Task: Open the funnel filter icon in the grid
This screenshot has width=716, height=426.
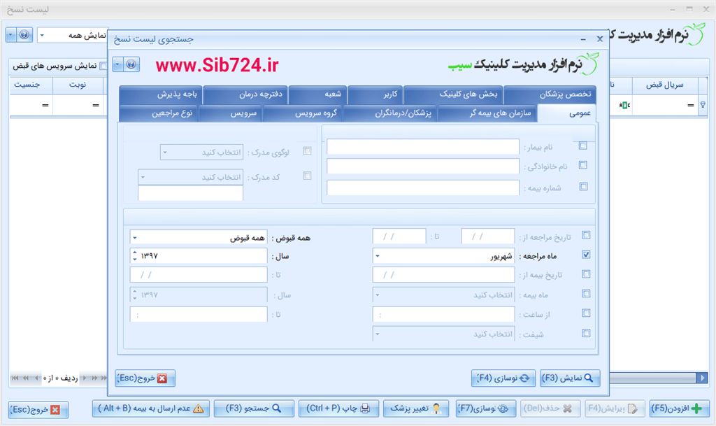Action: (703, 104)
